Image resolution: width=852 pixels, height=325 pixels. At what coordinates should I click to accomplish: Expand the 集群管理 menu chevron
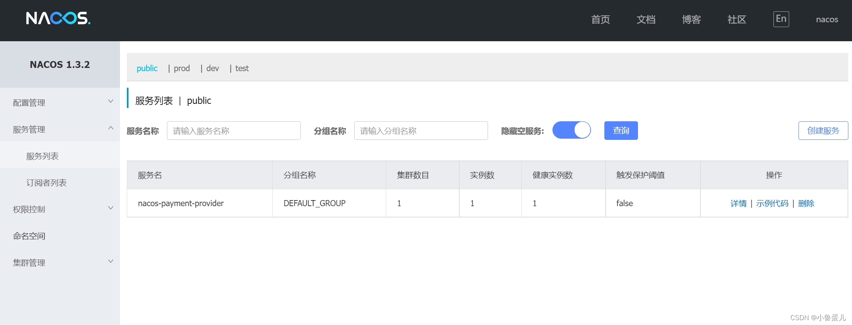111,262
